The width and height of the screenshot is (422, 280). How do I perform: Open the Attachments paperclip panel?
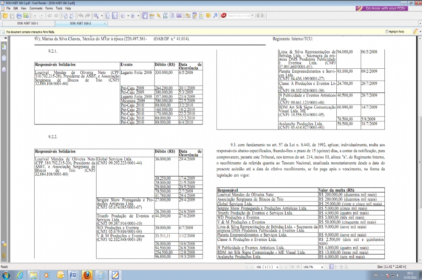point(4,256)
